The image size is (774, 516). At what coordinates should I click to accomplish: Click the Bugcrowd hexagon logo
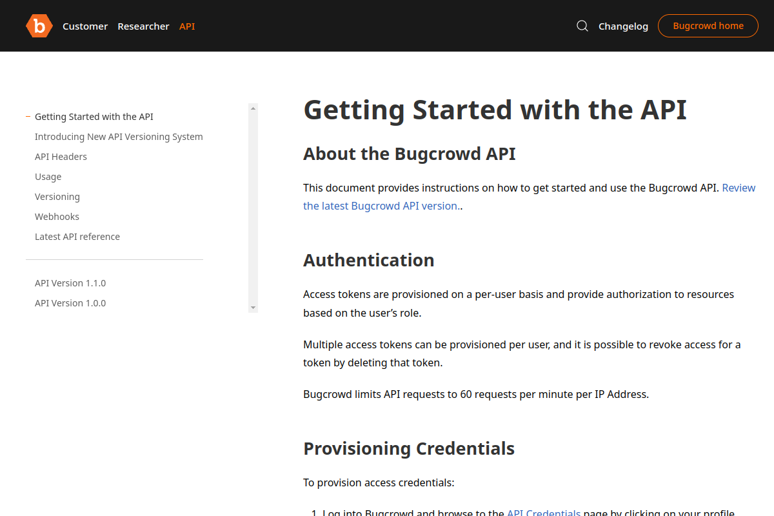[39, 26]
